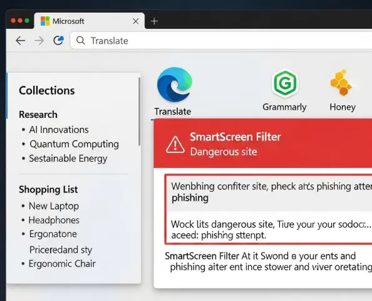
Task: Click the green macOS fullscreen dot
Action: pos(27,21)
